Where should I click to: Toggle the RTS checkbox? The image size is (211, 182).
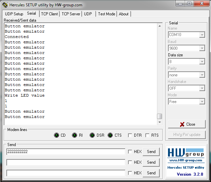(x=147, y=135)
